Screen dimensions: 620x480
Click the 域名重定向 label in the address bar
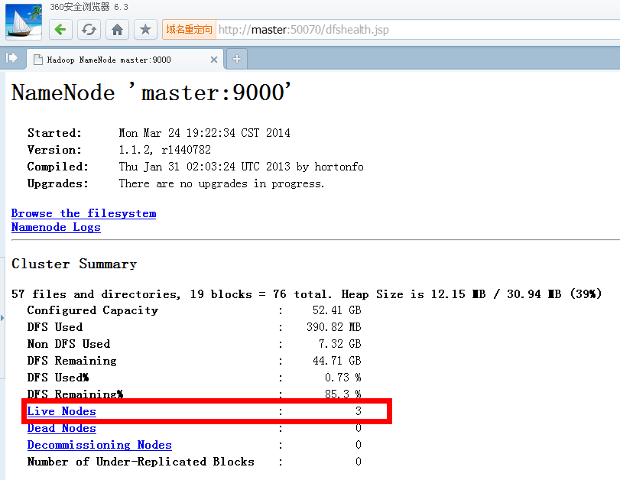[x=189, y=30]
